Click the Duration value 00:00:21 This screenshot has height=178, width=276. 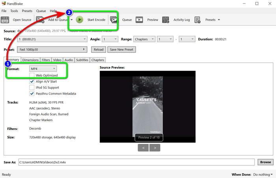tap(220, 39)
